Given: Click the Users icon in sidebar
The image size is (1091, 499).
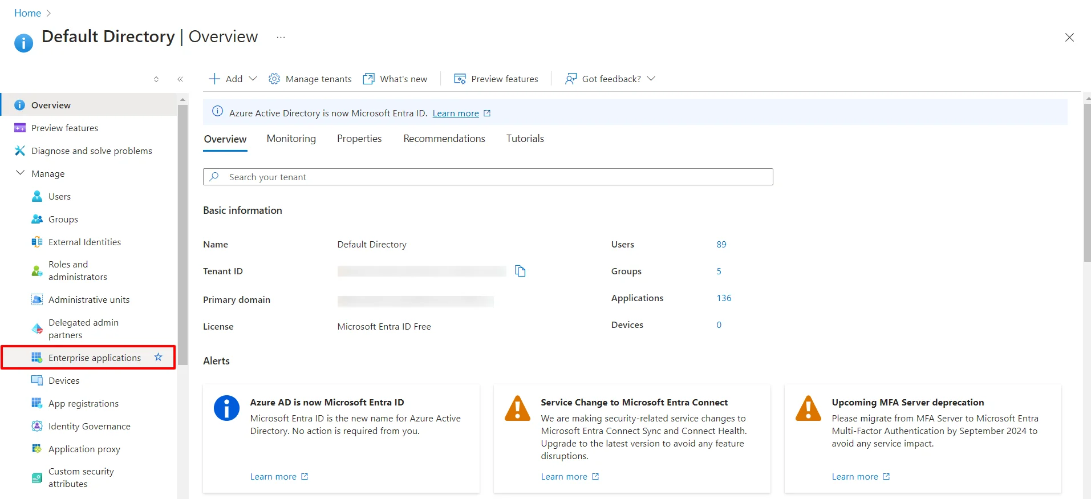Looking at the screenshot, I should pyautogui.click(x=37, y=196).
